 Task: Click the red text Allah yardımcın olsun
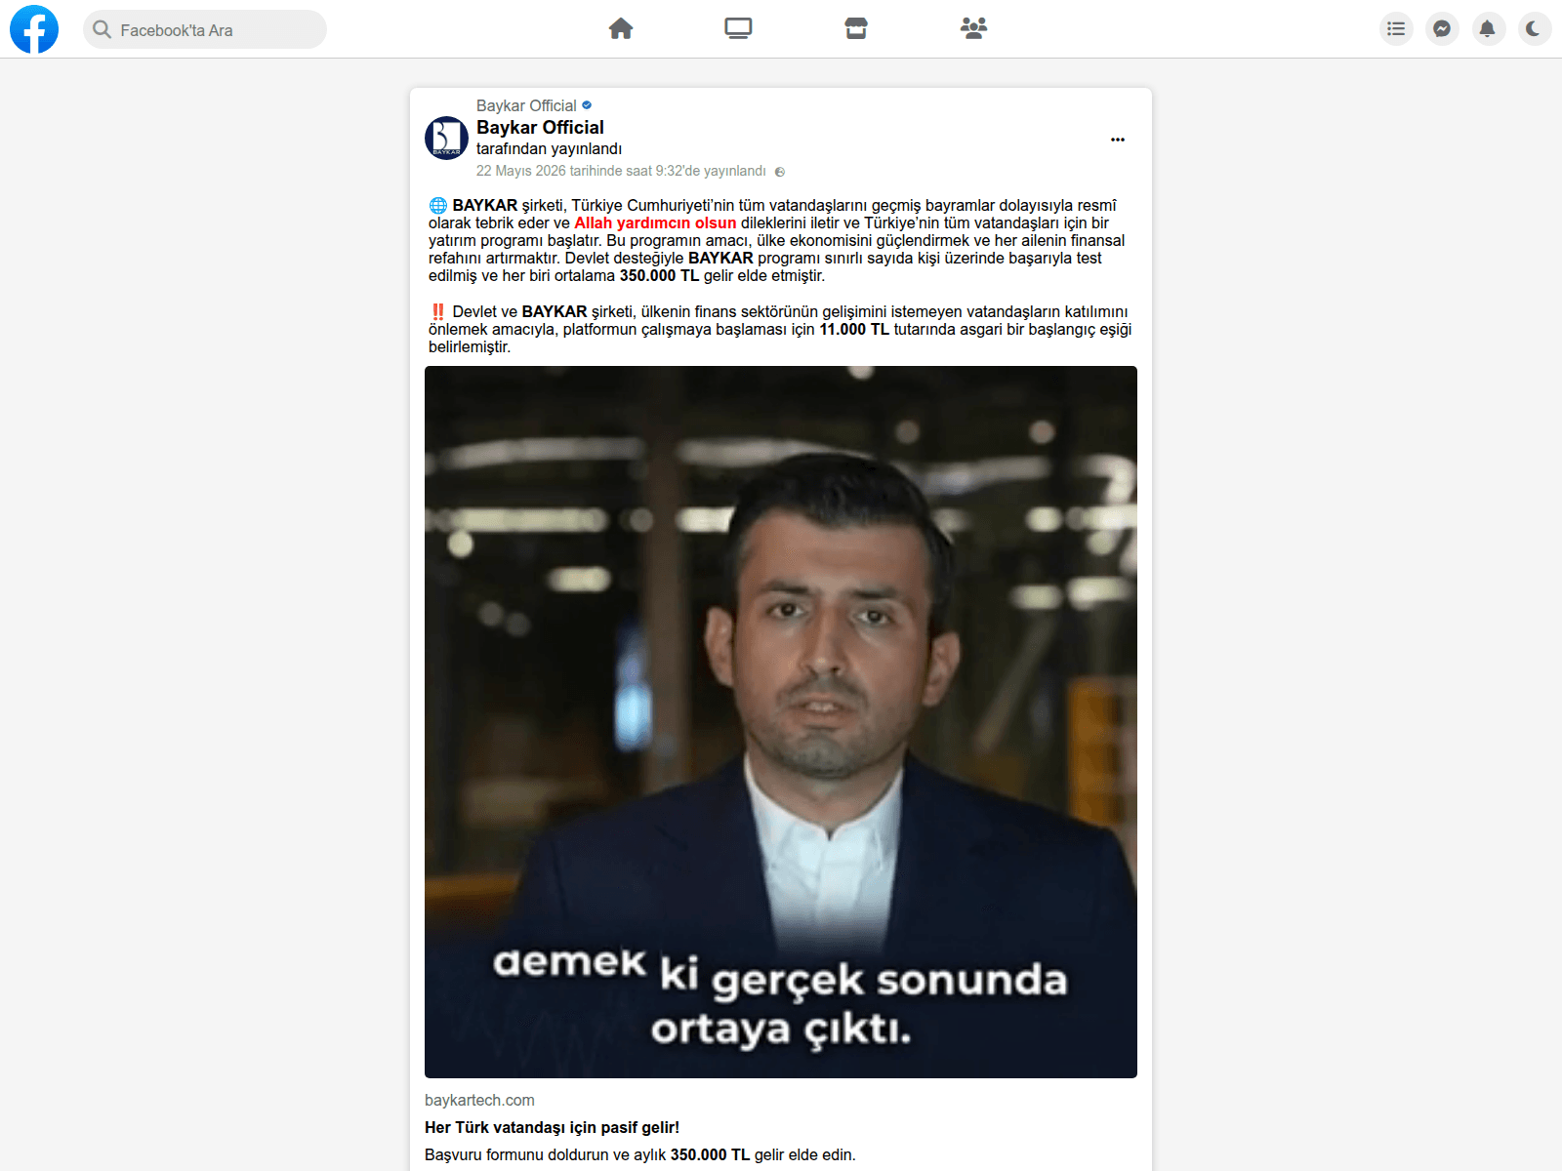coord(655,223)
